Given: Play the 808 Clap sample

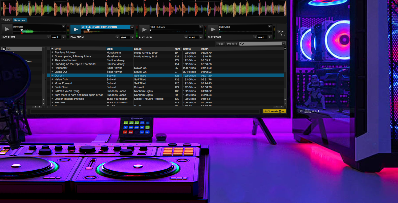Looking at the screenshot, I should pos(213,30).
